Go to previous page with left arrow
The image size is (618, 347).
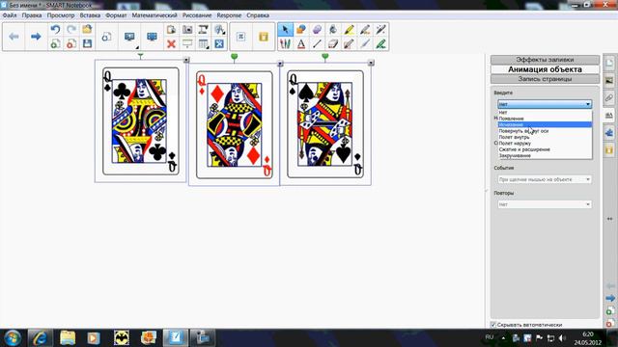click(14, 37)
